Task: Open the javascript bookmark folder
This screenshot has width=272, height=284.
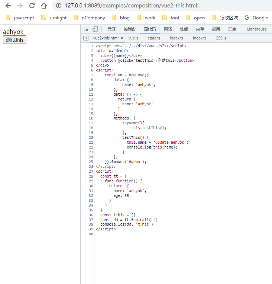Action: (20, 18)
